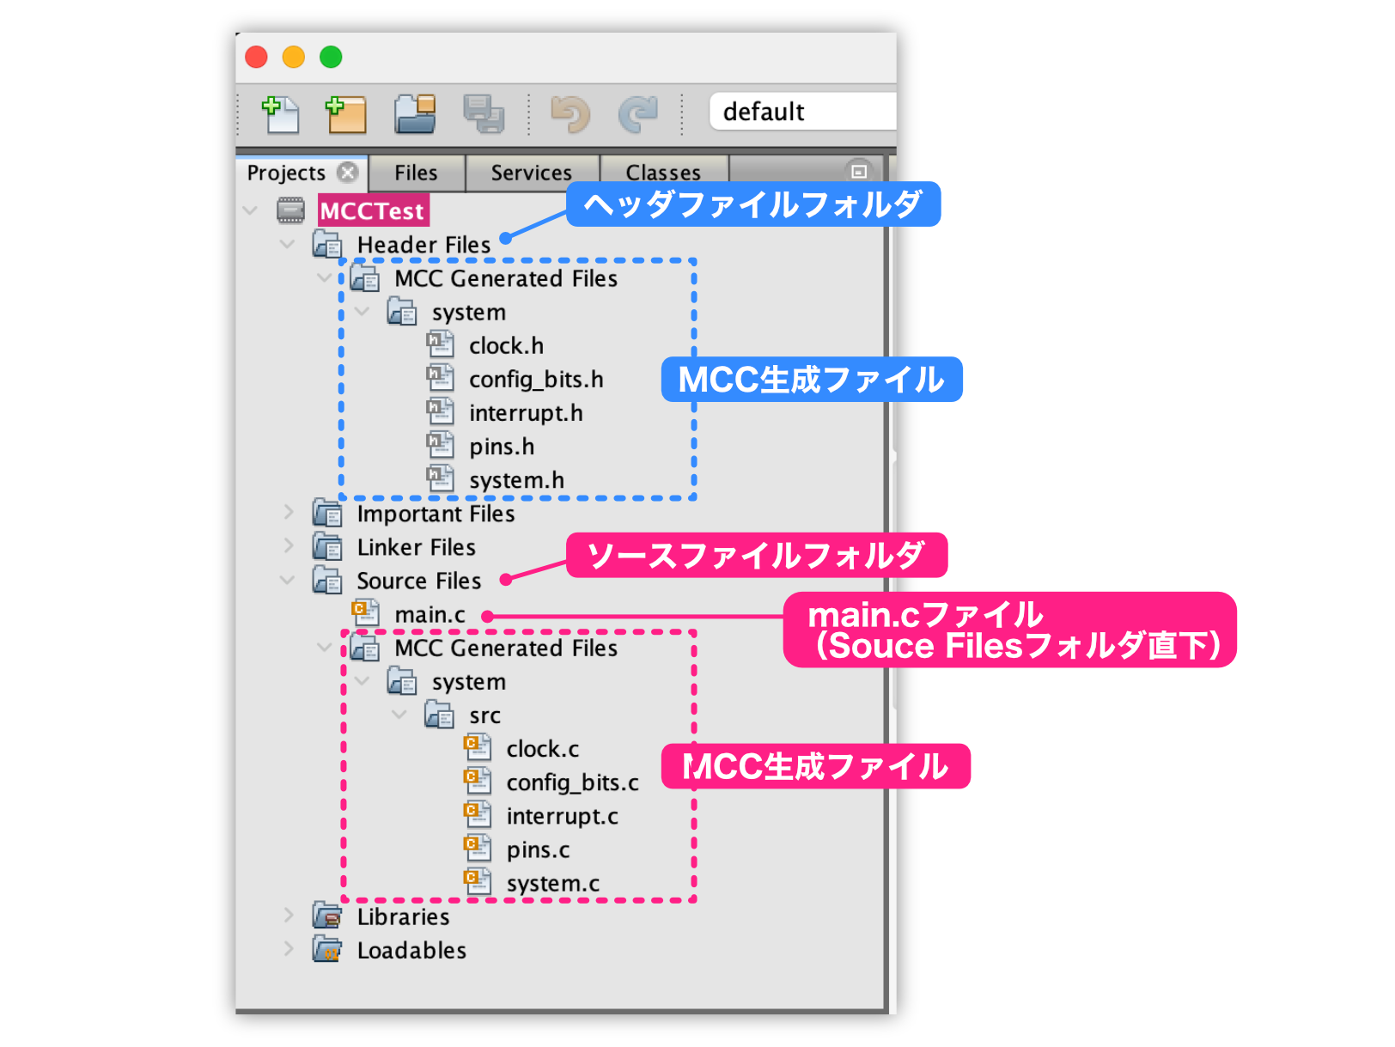1395x1047 pixels.
Task: Click the Redo toolbar icon
Action: [640, 114]
